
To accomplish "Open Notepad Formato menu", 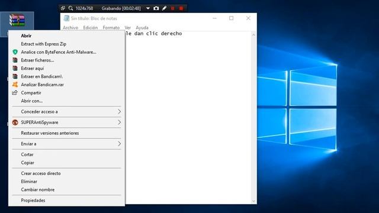I will coord(111,28).
